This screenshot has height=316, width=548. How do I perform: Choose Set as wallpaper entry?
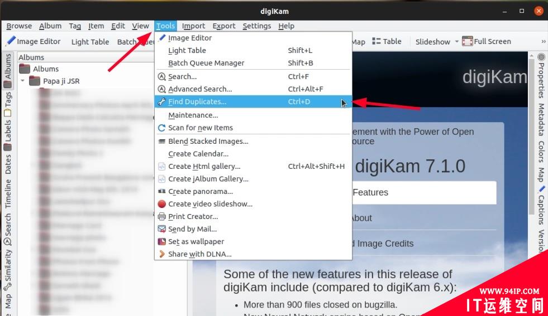pos(253,242)
